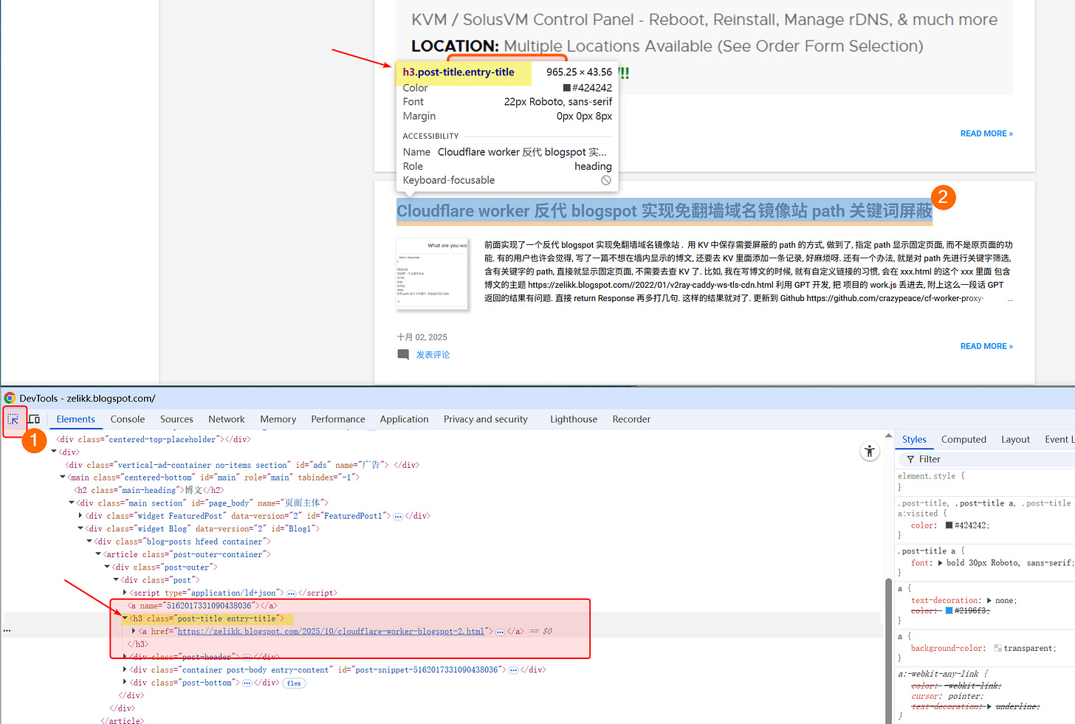
Task: Click the post thumbnail image
Action: pos(433,274)
